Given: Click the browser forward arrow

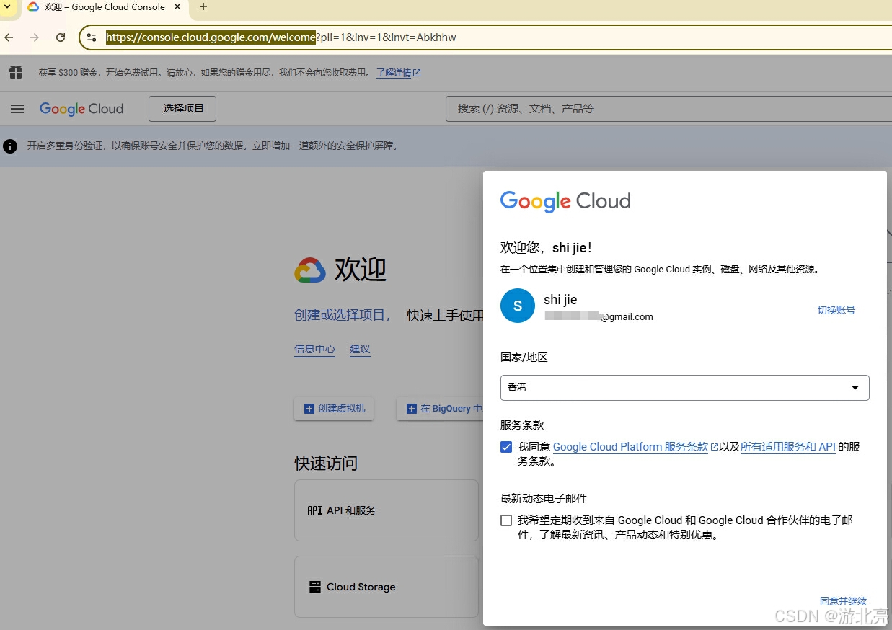Looking at the screenshot, I should (35, 37).
